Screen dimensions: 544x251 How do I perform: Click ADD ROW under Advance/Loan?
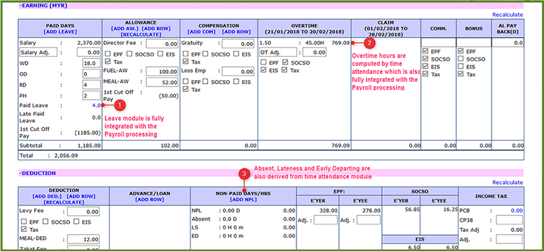(150, 199)
